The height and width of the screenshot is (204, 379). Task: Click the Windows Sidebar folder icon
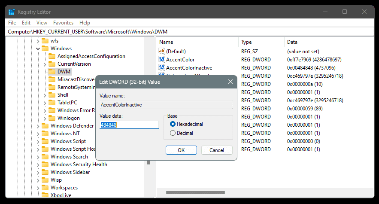[45, 172]
